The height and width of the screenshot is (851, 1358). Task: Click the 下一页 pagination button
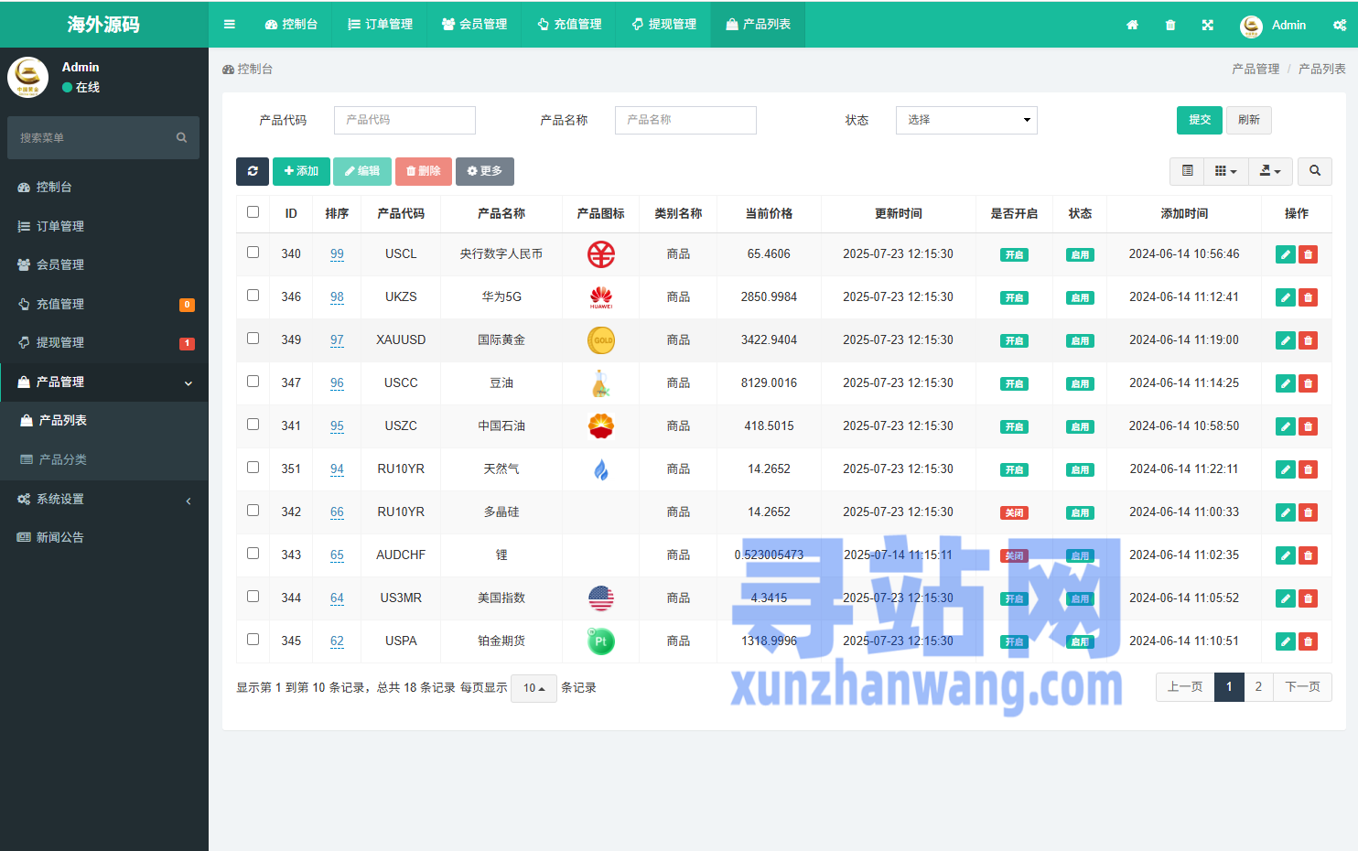(1302, 687)
